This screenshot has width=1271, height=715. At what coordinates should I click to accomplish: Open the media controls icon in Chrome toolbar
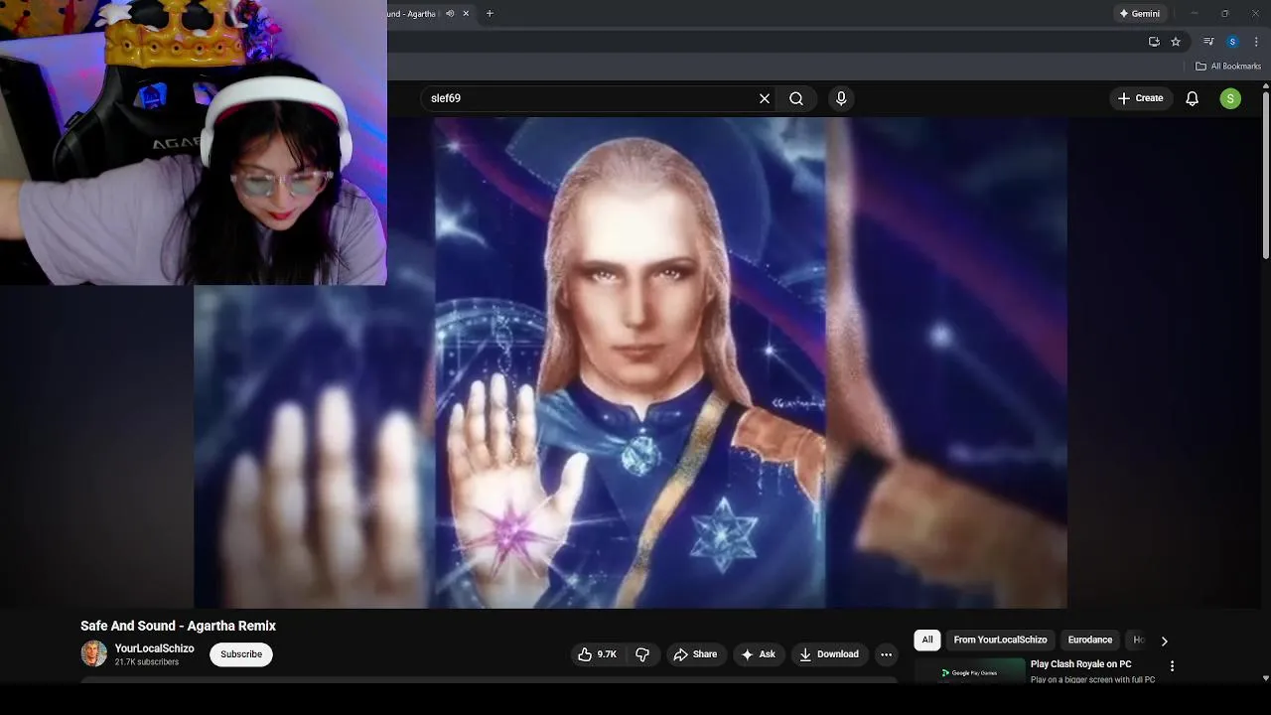pyautogui.click(x=1208, y=42)
